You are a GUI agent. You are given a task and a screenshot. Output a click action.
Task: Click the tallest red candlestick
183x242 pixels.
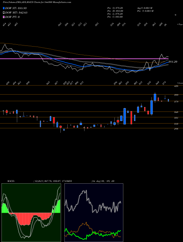(x=131, y=118)
